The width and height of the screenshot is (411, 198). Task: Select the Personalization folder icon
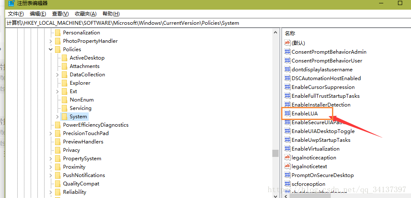pyautogui.click(x=58, y=33)
